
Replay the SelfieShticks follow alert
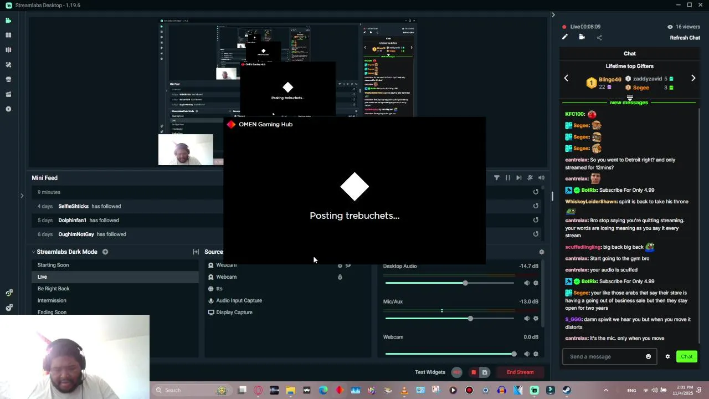pyautogui.click(x=536, y=206)
